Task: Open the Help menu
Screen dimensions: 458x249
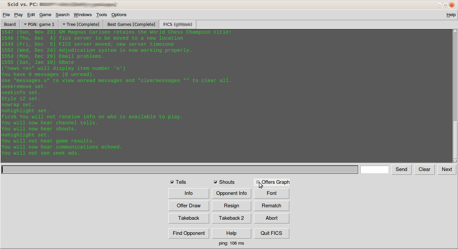Action: tap(451, 15)
